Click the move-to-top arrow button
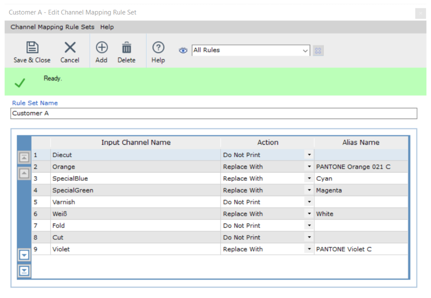Image resolution: width=431 pixels, height=298 pixels. click(24, 158)
